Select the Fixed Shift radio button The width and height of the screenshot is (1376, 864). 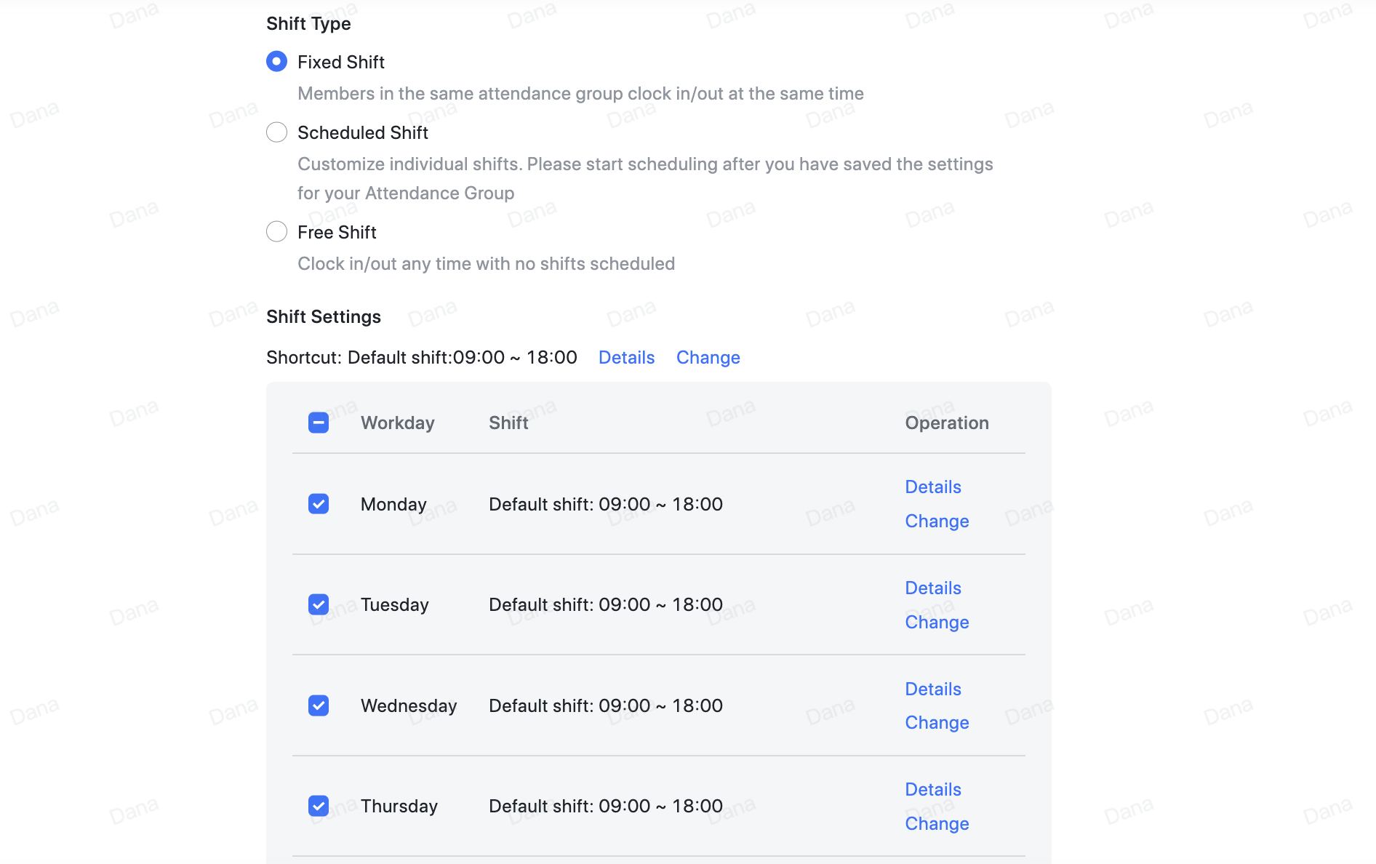pos(276,62)
